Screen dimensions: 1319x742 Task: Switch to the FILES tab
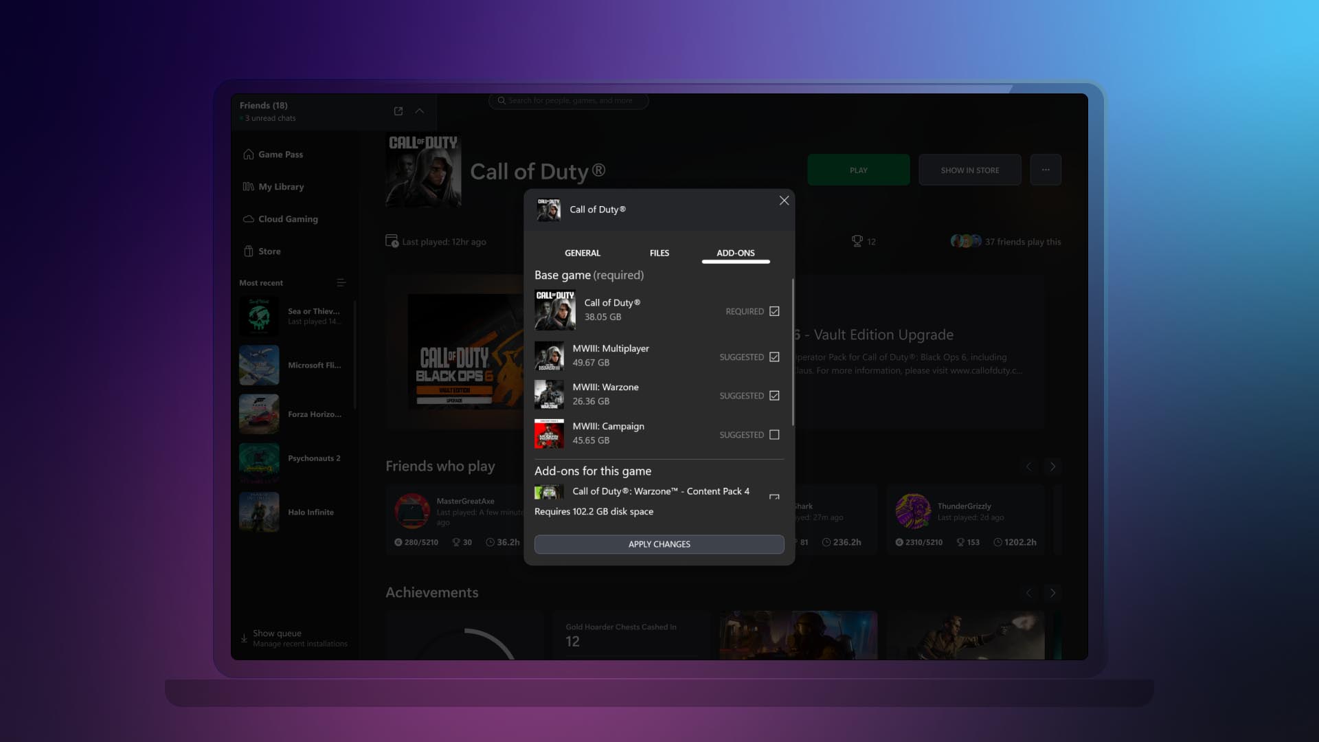pos(659,252)
